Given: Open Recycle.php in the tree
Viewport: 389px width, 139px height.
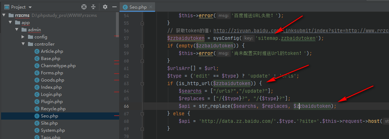Looking at the screenshot, I should (x=53, y=109).
